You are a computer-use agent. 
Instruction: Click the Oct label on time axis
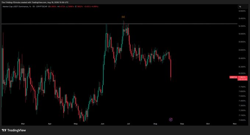coord(208,124)
